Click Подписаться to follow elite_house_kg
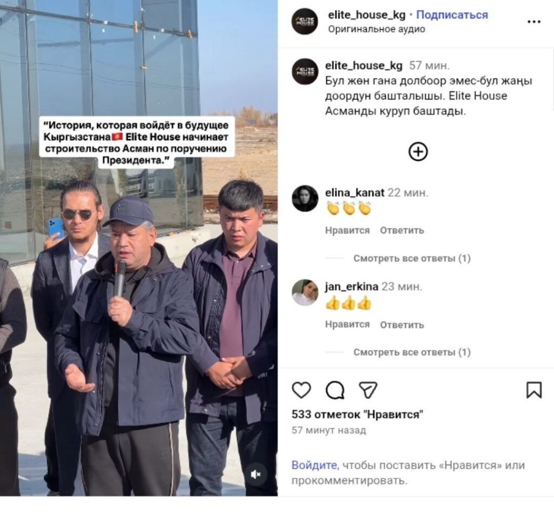The height and width of the screenshot is (519, 554). (452, 15)
